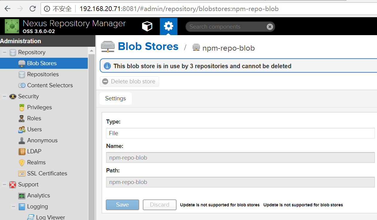Click the Anonymous silhouette icon
Viewport: 377px width, 220px height.
(x=22, y=141)
